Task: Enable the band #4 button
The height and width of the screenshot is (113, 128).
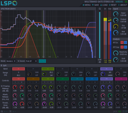Action: pos(77,69)
